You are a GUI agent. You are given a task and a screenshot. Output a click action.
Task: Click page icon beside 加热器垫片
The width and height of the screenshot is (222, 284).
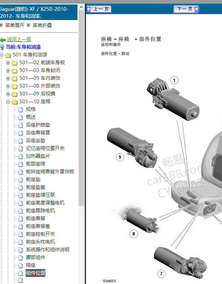21,157
